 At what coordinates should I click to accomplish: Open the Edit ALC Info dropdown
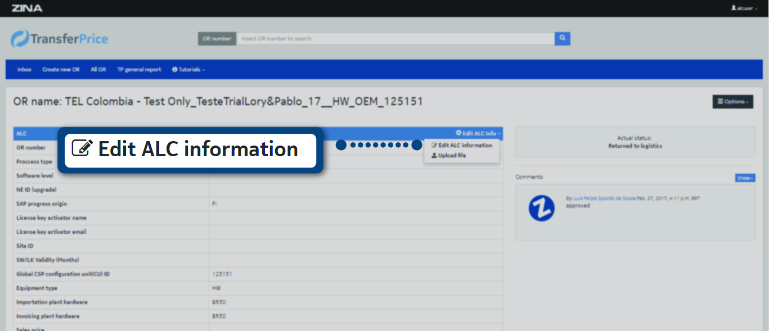tap(478, 134)
